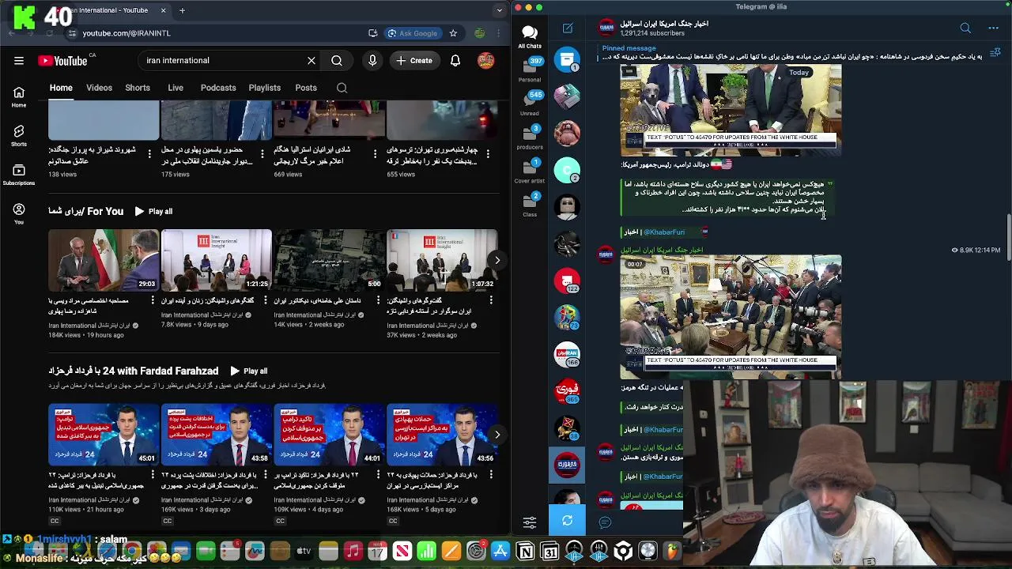This screenshot has height=569, width=1012.
Task: Open YouTube notifications bell
Action: tap(455, 60)
